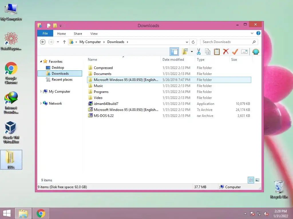Expand My Computer tree node

point(41,92)
